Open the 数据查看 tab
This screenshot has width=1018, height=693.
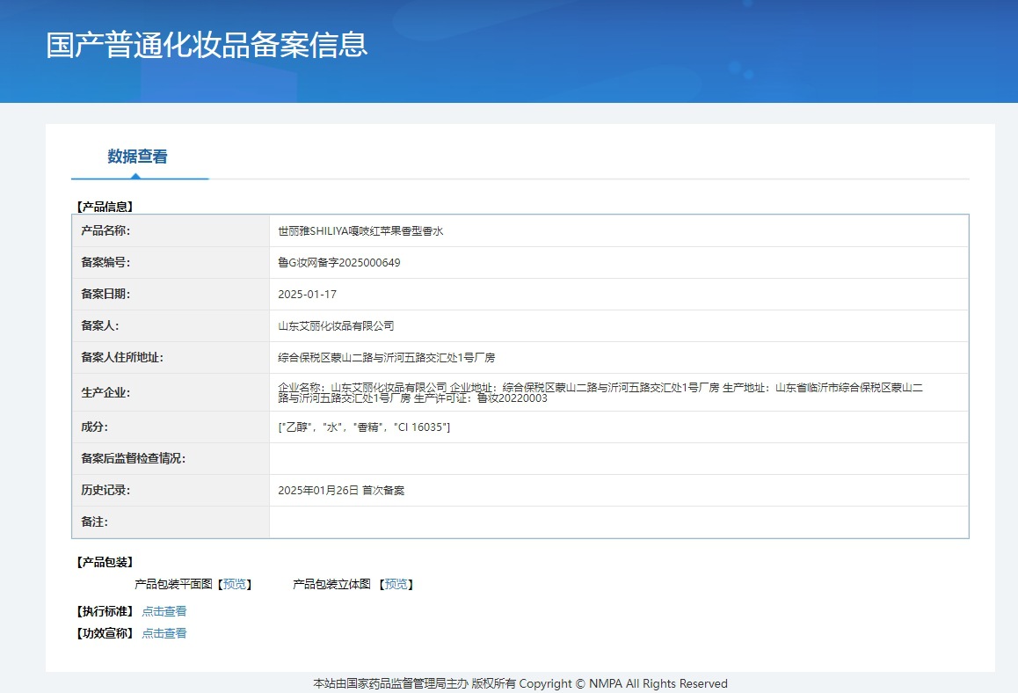click(x=138, y=157)
